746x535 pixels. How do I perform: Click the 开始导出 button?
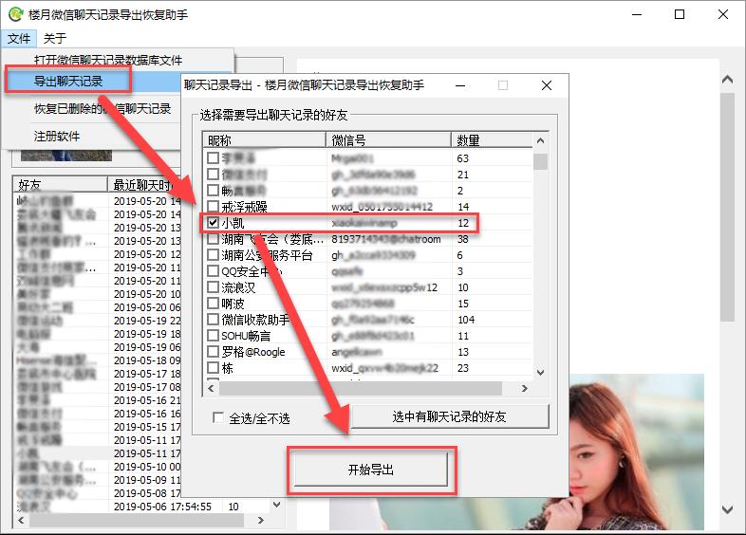371,470
